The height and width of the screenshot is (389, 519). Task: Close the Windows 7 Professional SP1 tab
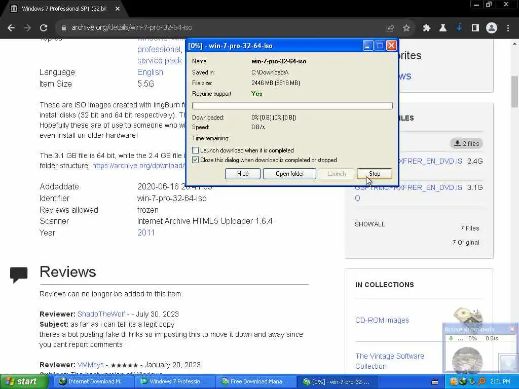pos(118,9)
